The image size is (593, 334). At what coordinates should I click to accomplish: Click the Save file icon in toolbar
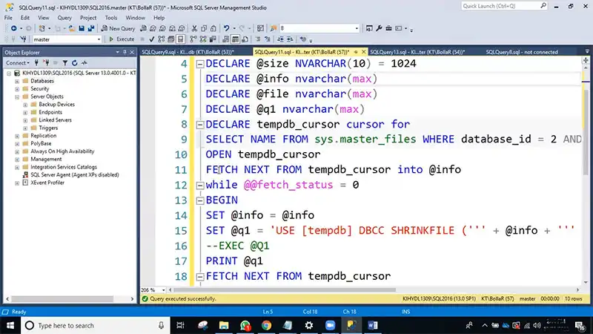click(x=82, y=28)
